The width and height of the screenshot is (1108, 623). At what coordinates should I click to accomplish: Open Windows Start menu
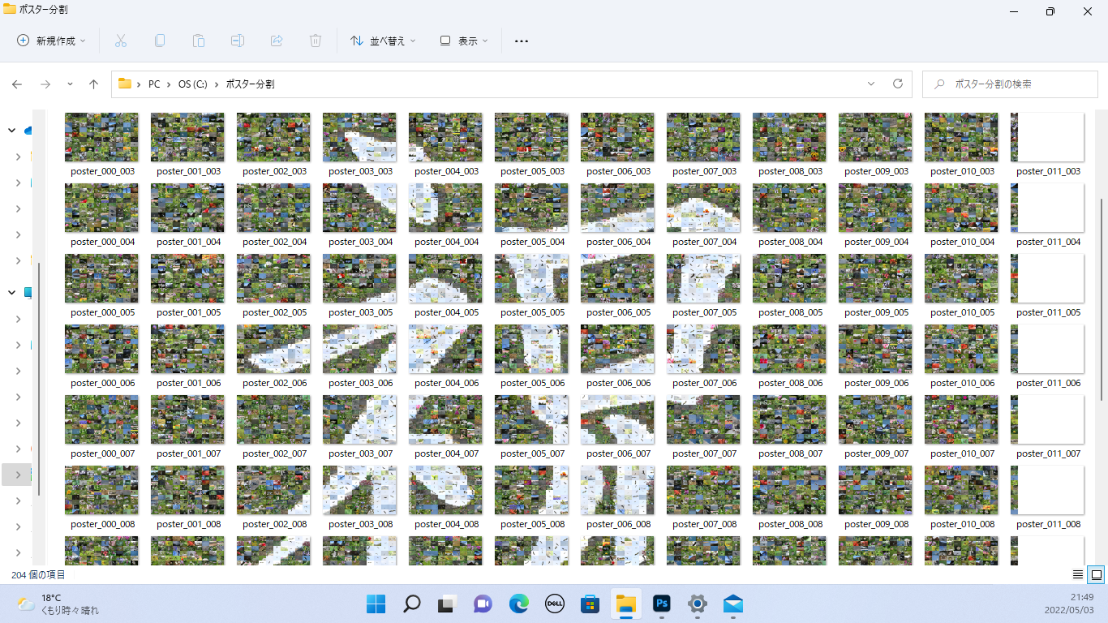pos(376,604)
